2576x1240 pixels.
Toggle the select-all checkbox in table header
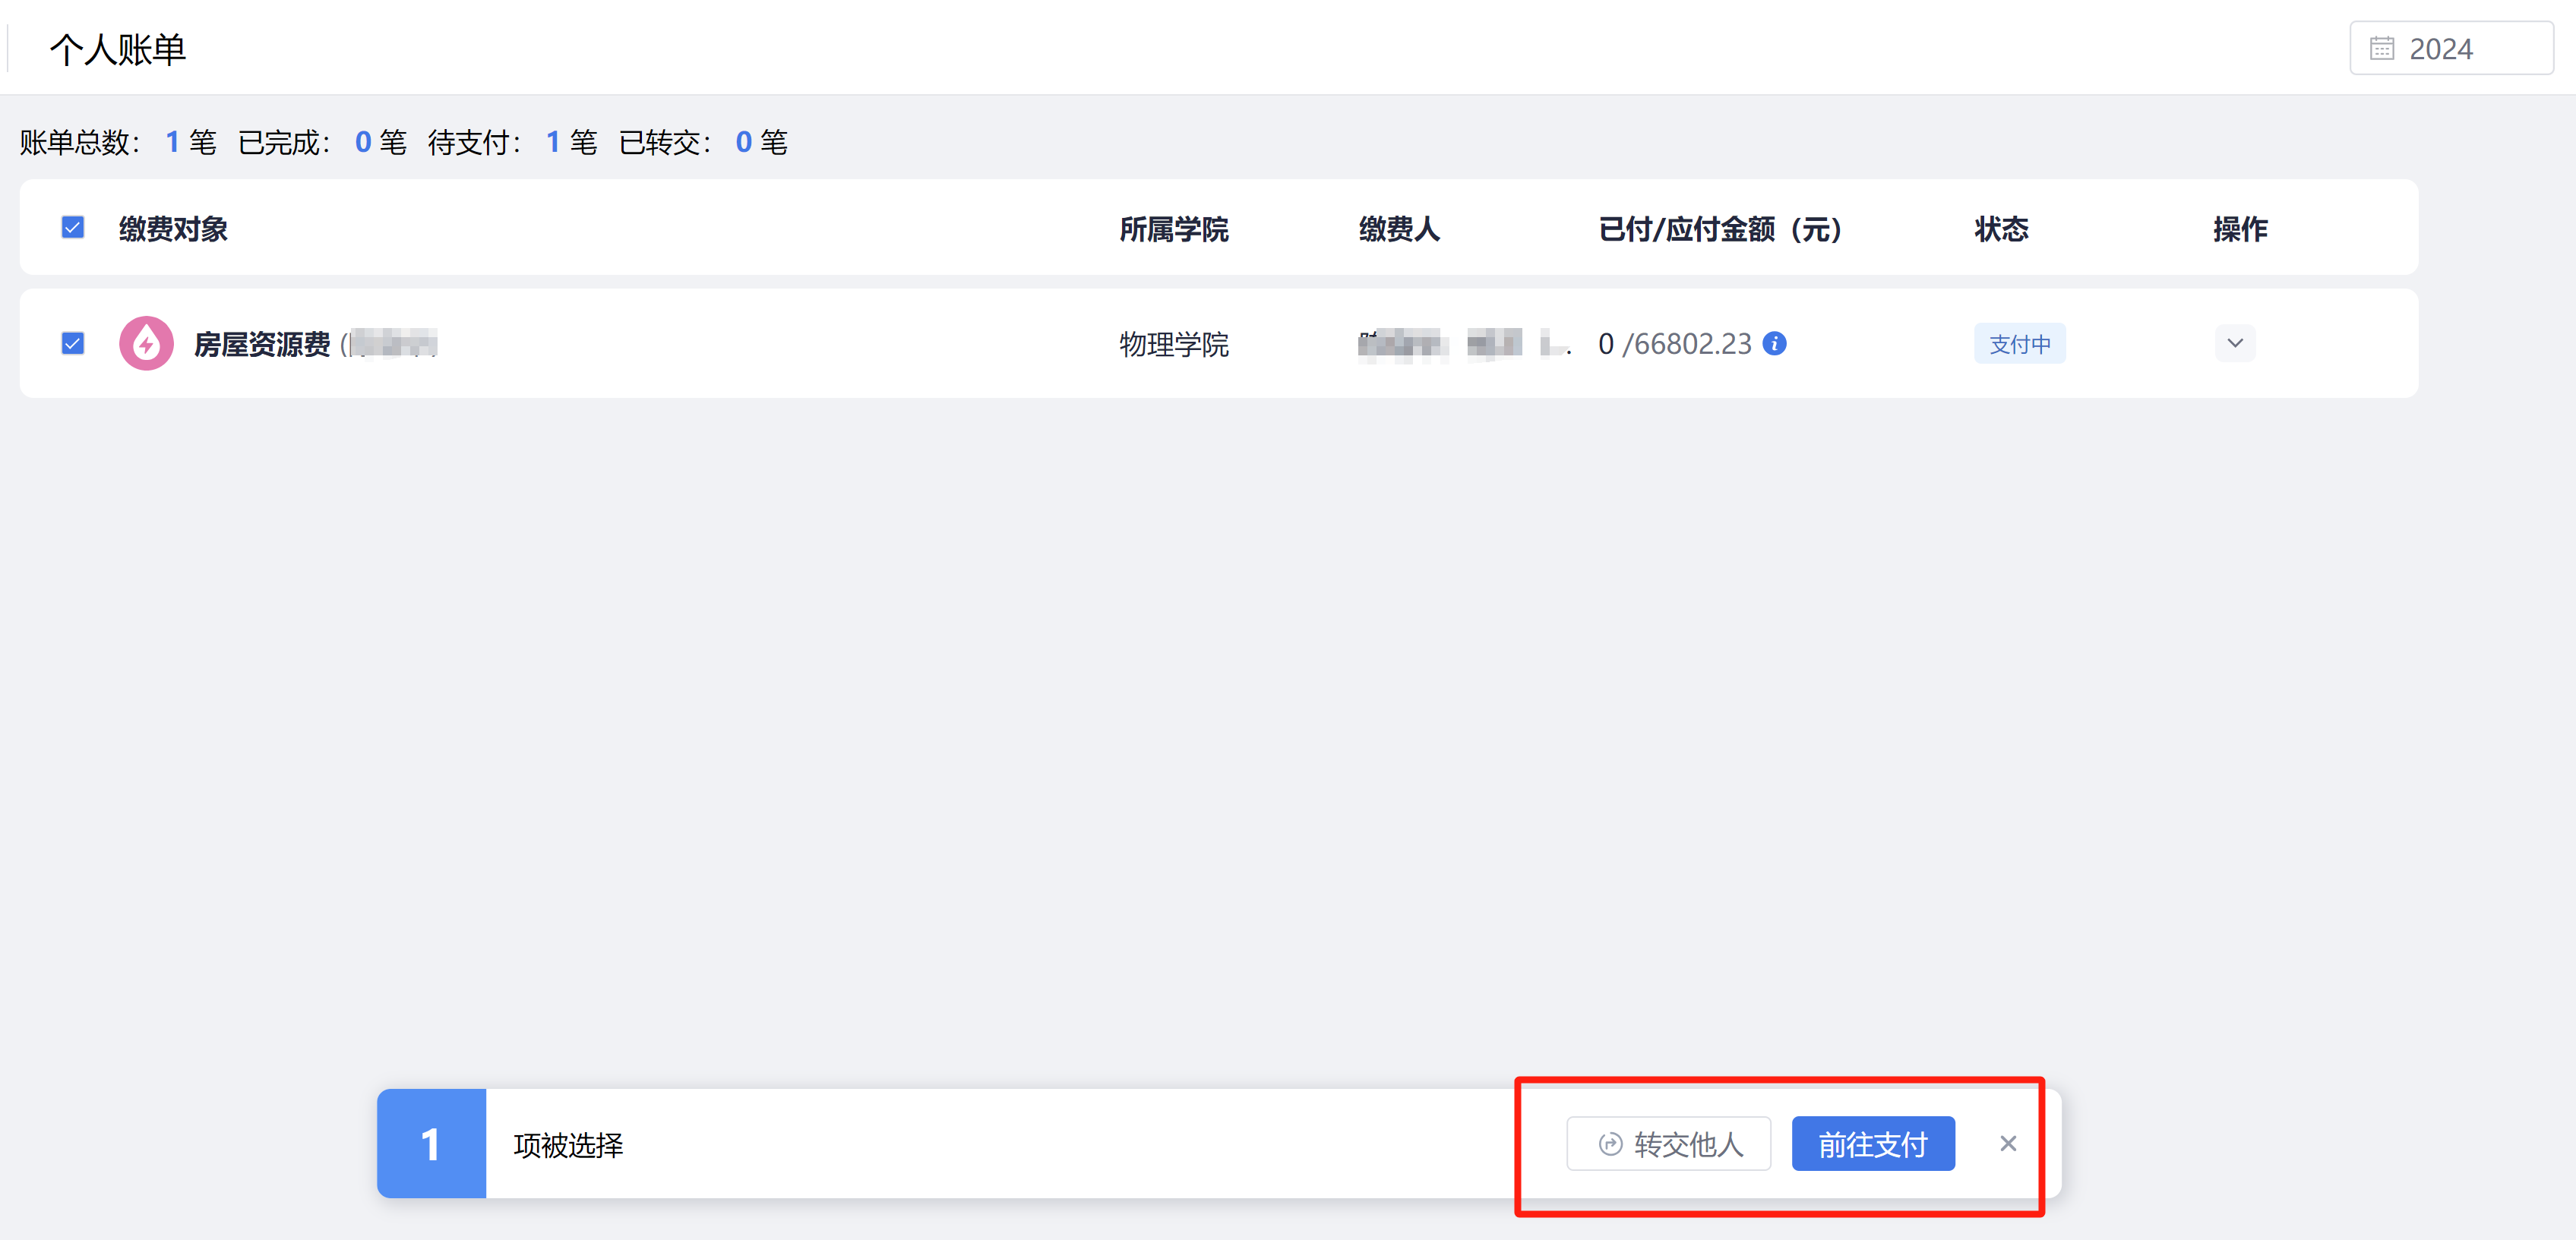pyautogui.click(x=73, y=228)
